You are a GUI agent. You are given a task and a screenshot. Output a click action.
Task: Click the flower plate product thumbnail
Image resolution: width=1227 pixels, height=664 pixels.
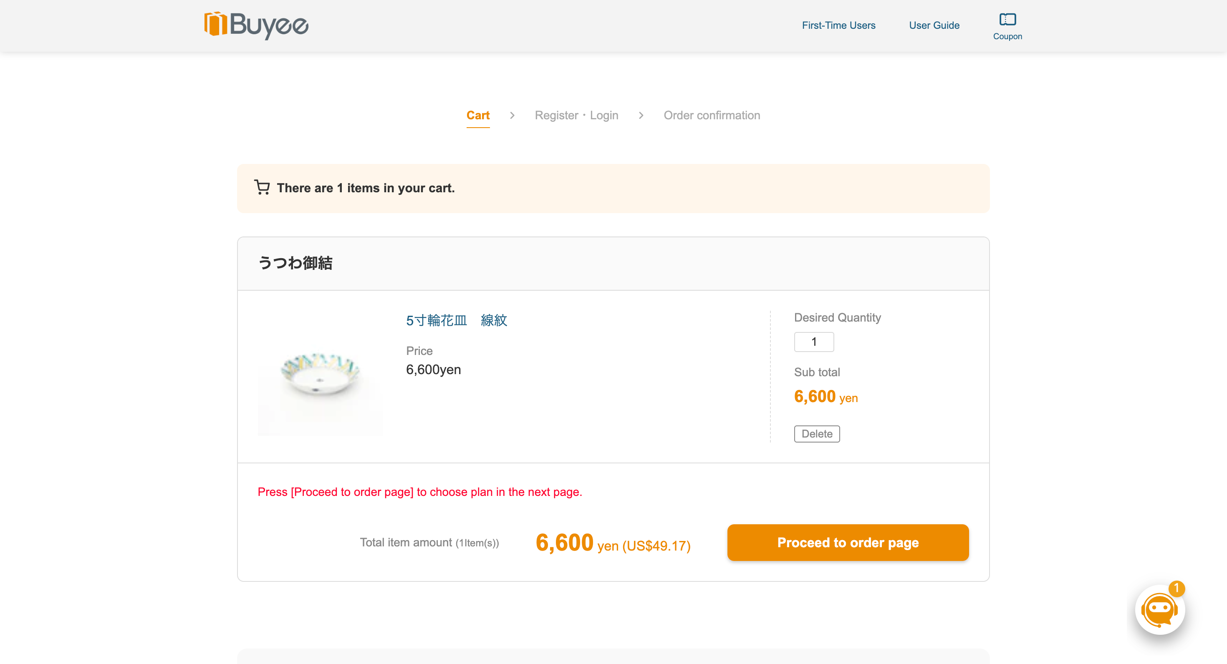tap(320, 374)
